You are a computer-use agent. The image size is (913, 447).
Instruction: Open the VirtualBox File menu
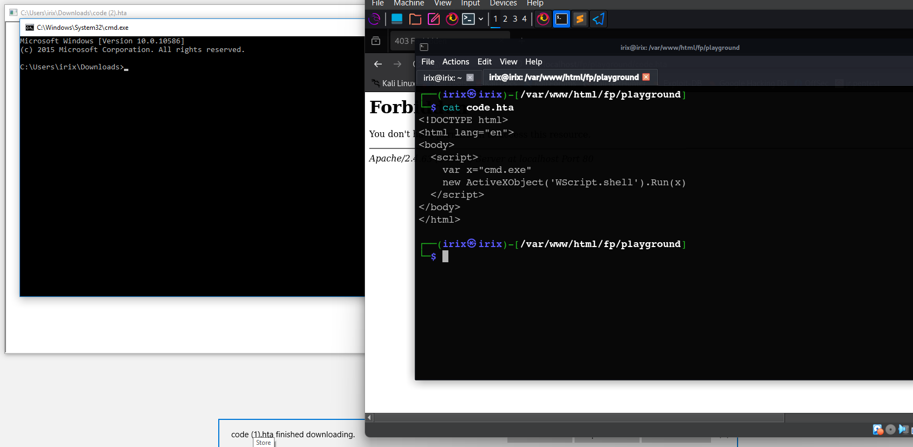[x=378, y=3]
